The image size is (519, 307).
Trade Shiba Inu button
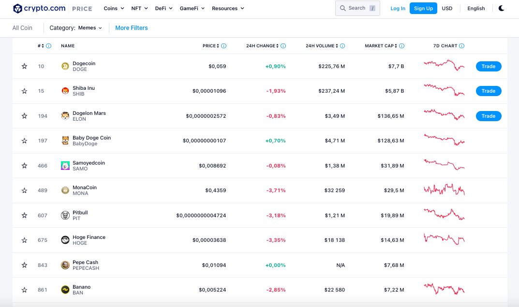click(x=489, y=91)
